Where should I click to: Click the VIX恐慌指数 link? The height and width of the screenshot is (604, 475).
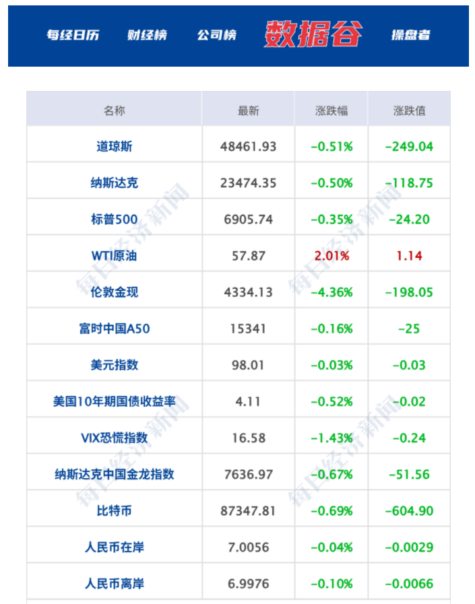tap(115, 438)
